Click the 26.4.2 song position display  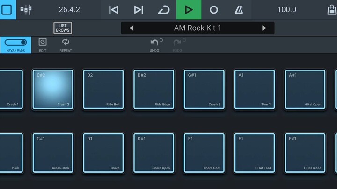coord(69,9)
